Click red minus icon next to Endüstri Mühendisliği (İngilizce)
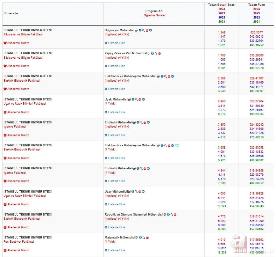 tap(145, 122)
